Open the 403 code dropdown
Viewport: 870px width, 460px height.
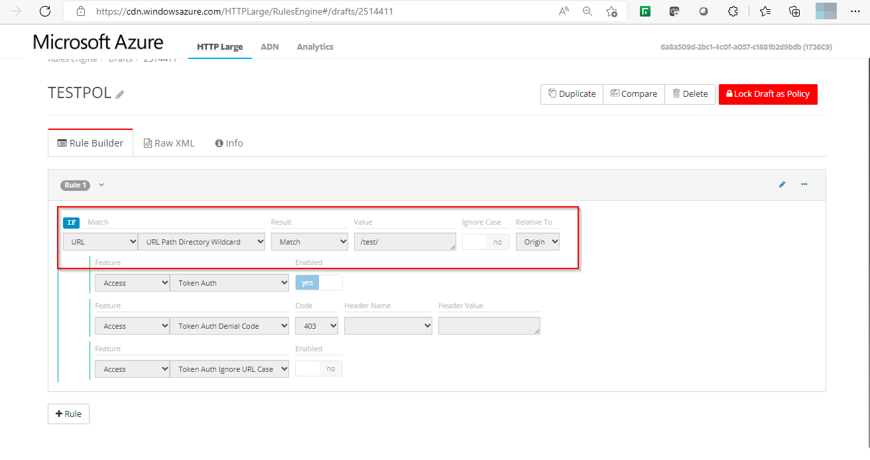(x=316, y=326)
